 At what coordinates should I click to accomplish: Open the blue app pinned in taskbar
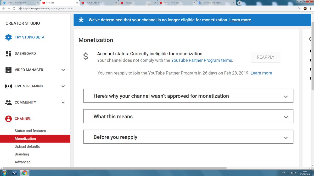tap(15, 173)
